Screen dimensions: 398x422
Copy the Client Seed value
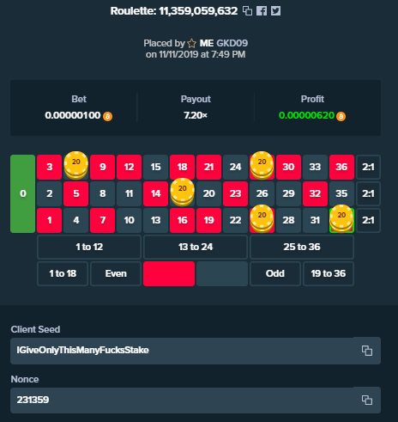[x=367, y=351]
